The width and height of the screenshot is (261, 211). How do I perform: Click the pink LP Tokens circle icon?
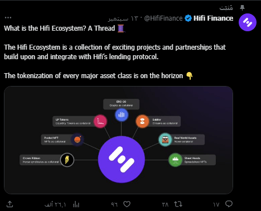[x=100, y=121]
